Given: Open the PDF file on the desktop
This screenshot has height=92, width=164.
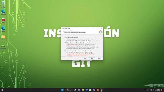Looking at the screenshot, I should click(3, 20).
